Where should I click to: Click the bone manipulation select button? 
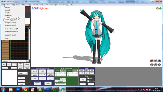pos(35,71)
